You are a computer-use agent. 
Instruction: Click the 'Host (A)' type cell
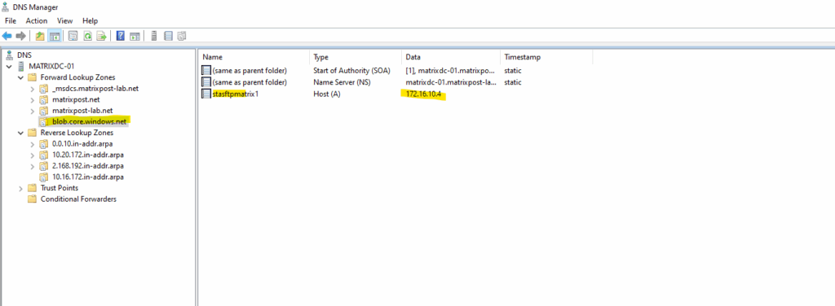click(326, 94)
